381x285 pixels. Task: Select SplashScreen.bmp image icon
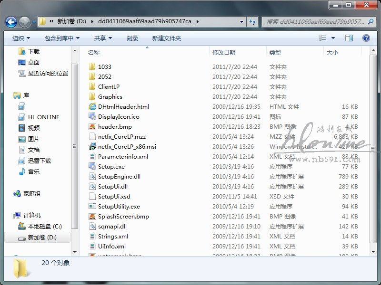pos(92,216)
